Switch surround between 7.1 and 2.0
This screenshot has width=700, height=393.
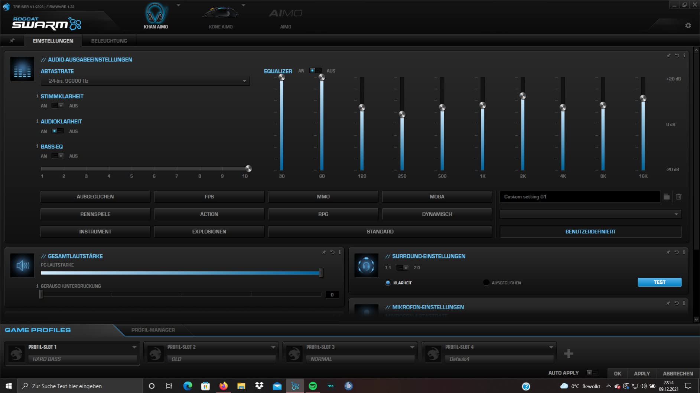tap(403, 268)
